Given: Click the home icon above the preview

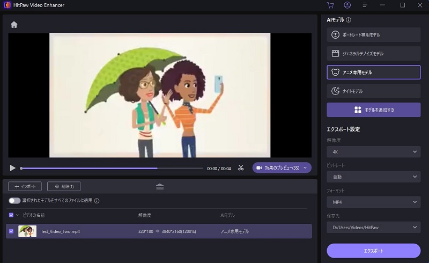Looking at the screenshot, I should point(14,25).
